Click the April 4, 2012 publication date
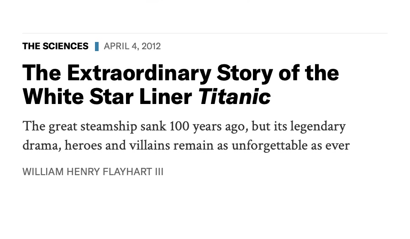This screenshot has height=239, width=410. [132, 46]
